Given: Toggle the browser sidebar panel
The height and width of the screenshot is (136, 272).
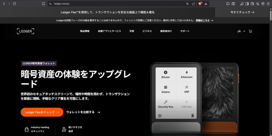Looking at the screenshot, I should 247,4.
